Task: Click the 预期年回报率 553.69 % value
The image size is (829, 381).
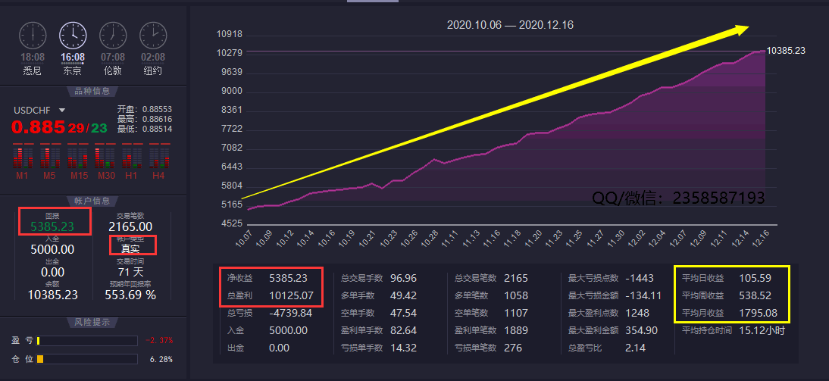Action: 130,295
